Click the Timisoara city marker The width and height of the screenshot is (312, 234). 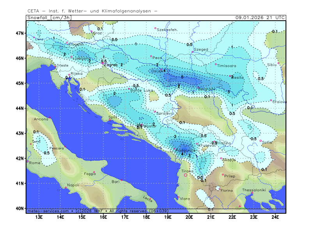(216, 64)
